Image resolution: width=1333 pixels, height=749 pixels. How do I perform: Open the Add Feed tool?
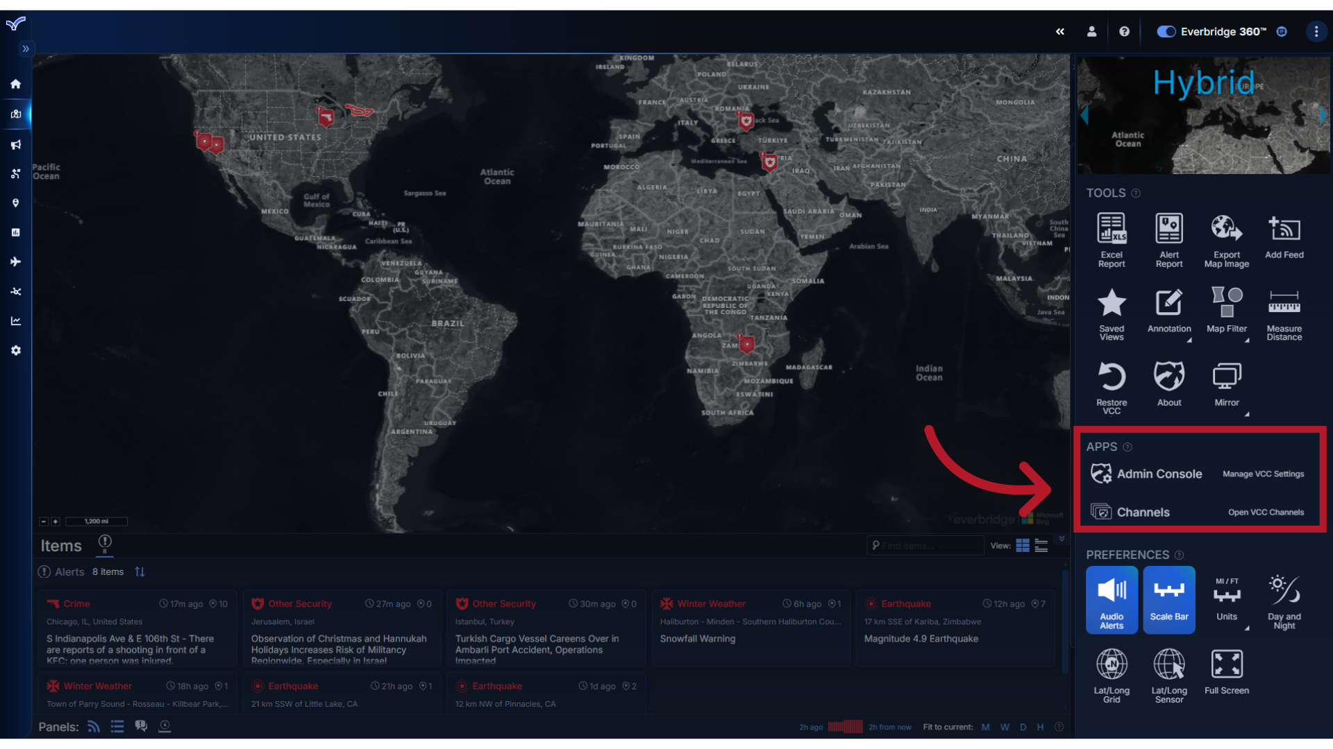click(1284, 236)
